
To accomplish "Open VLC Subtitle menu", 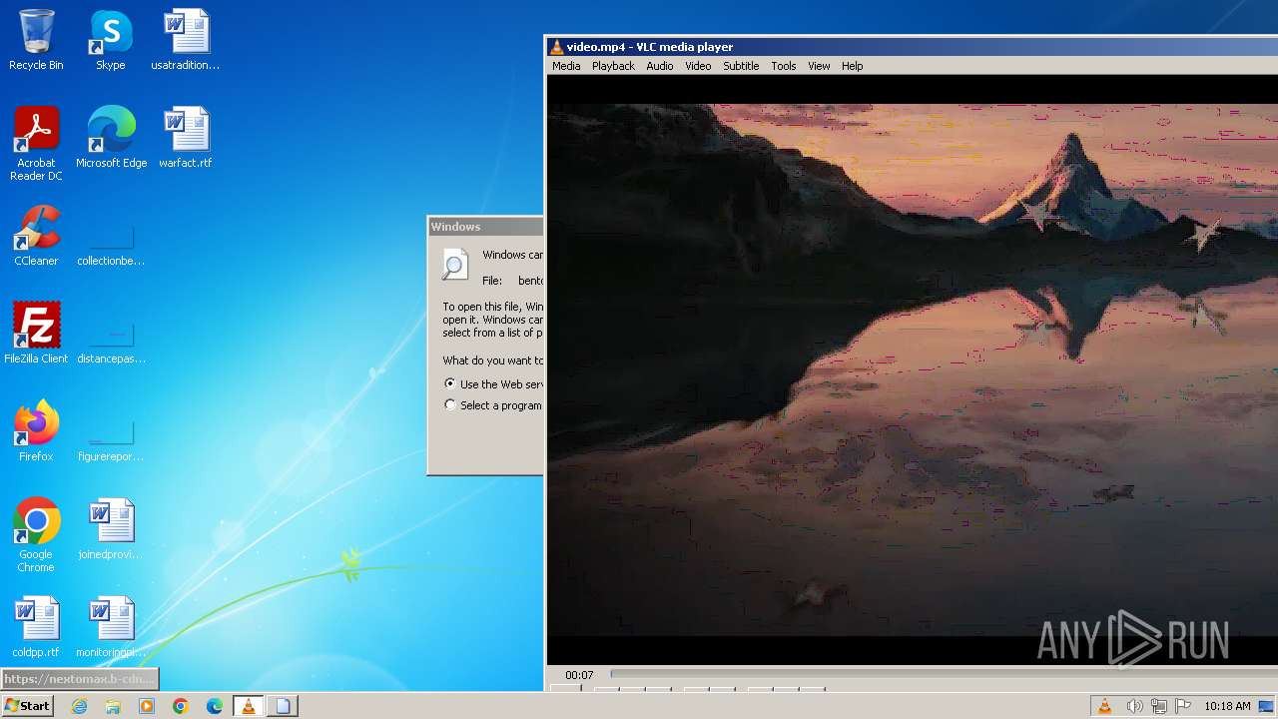I will pyautogui.click(x=741, y=66).
